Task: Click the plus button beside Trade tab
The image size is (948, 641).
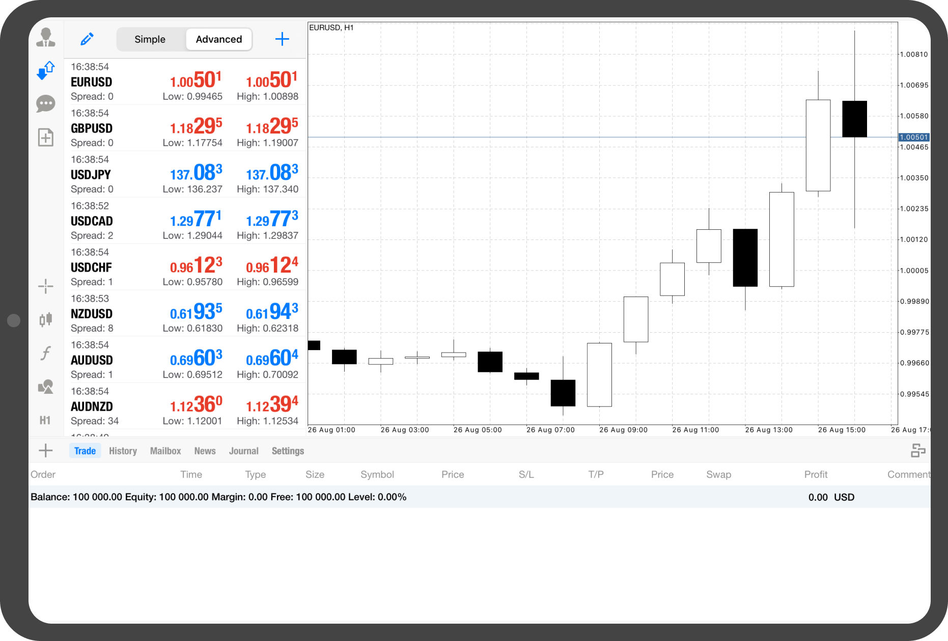Action: pos(46,450)
